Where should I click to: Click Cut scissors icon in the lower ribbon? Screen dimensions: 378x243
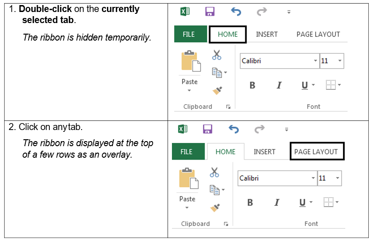[x=214, y=172]
